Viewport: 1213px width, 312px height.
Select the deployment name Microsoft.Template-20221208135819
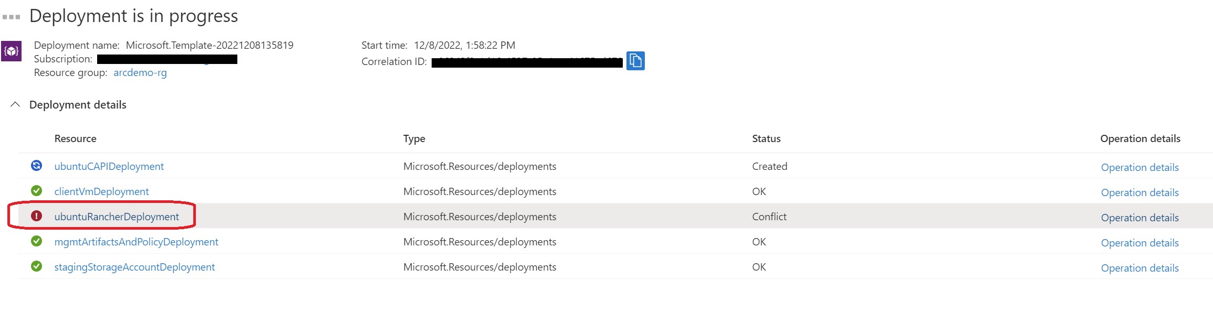210,45
